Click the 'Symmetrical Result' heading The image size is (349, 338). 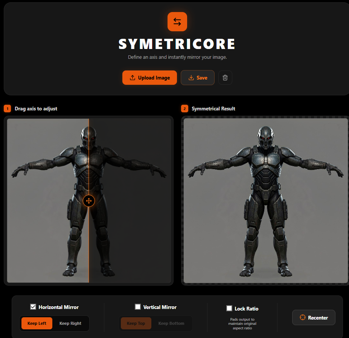coord(213,109)
